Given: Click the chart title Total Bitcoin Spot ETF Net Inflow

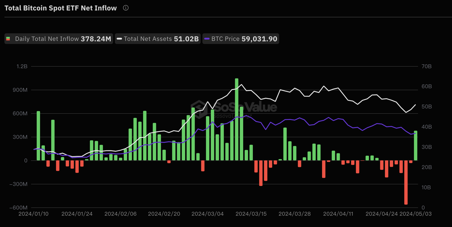Looking at the screenshot, I should point(60,8).
